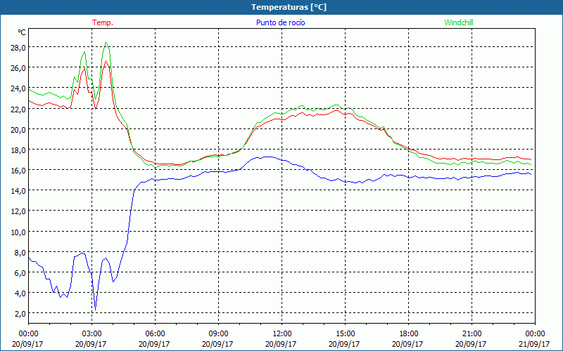Screen dimensions: 563x351
Task: Click the 15:00 time axis label
Action: click(x=345, y=334)
